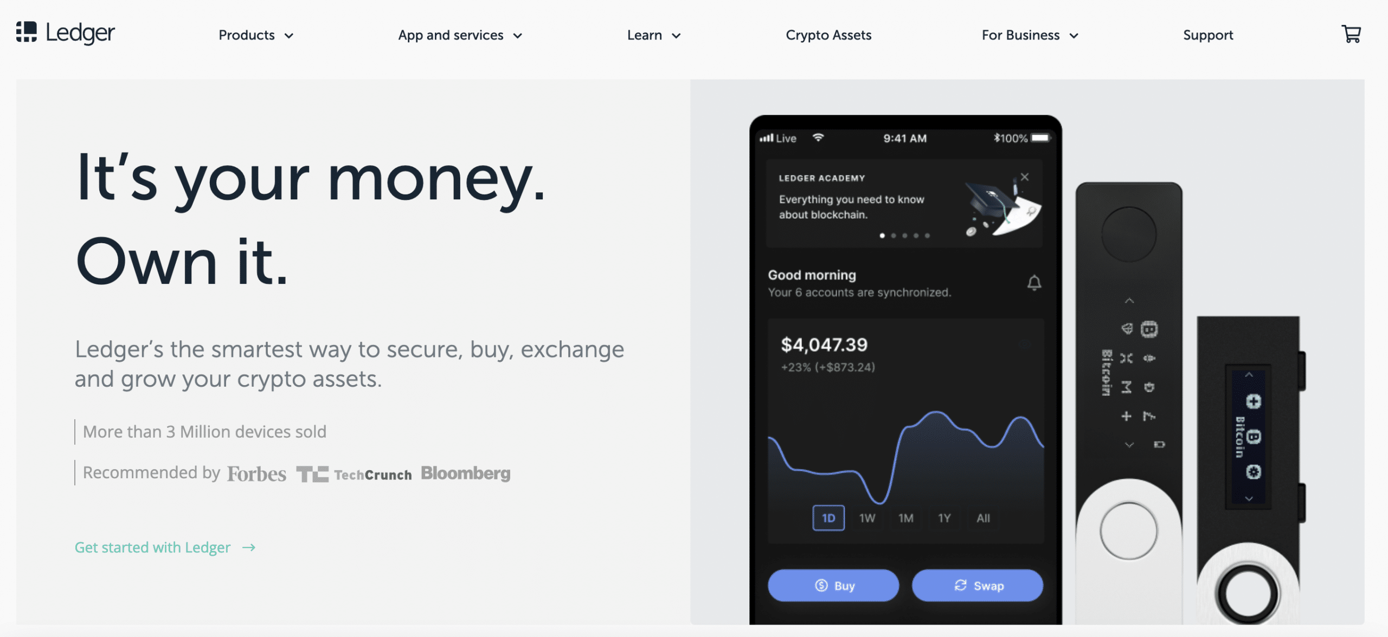This screenshot has height=637, width=1388.
Task: Toggle the 1M chart timeframe view
Action: [x=905, y=517]
